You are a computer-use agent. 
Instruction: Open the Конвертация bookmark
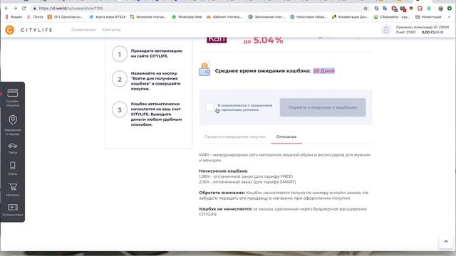(351, 17)
